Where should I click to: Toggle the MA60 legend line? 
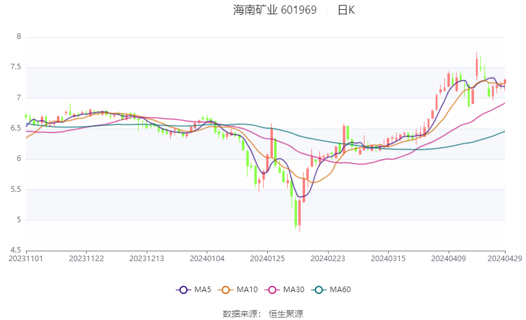tap(331, 290)
